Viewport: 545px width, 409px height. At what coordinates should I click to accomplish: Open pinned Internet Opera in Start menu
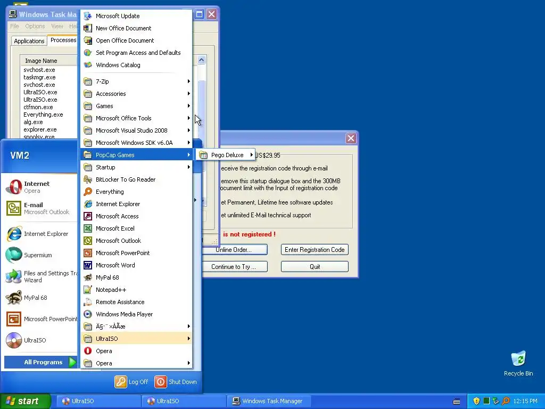click(40, 187)
